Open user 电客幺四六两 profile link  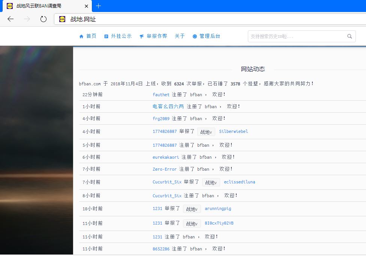coord(168,106)
